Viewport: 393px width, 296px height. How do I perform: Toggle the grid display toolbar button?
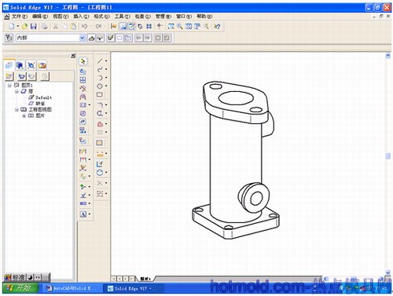pyautogui.click(x=149, y=26)
